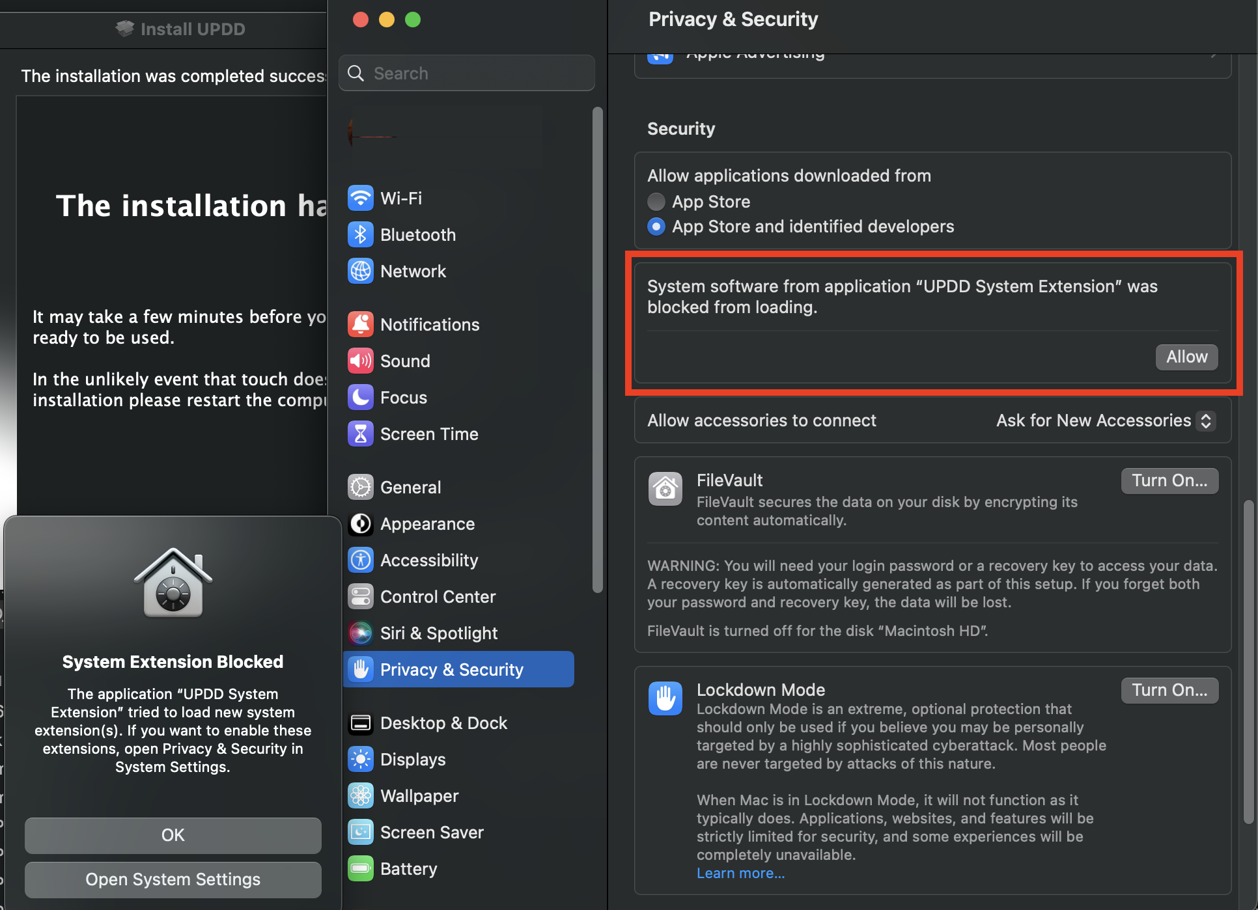Select the App Store radio button
Screen dimensions: 1258x910
656,202
